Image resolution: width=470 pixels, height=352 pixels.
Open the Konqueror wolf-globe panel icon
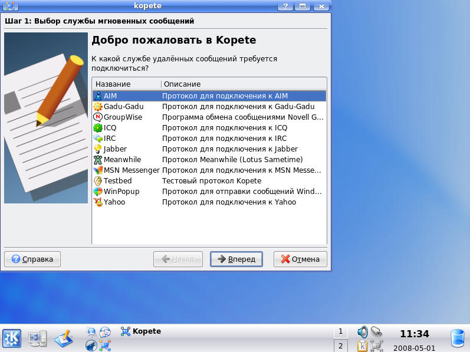tap(91, 346)
